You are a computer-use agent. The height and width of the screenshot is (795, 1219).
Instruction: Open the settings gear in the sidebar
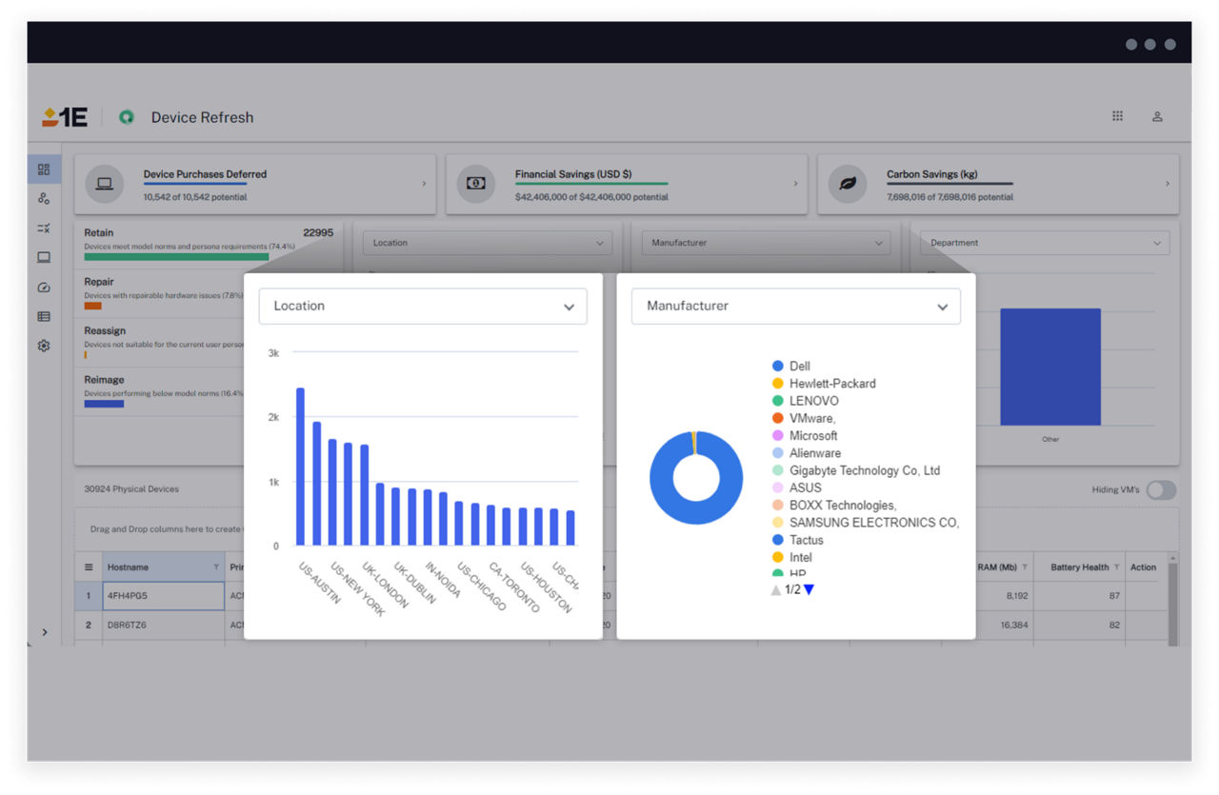[x=44, y=347]
